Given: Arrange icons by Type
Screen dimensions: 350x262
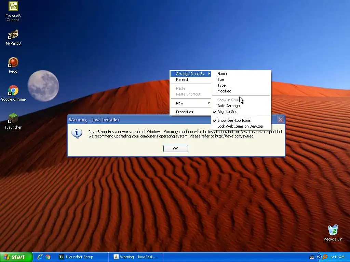Looking at the screenshot, I should [x=241, y=85].
